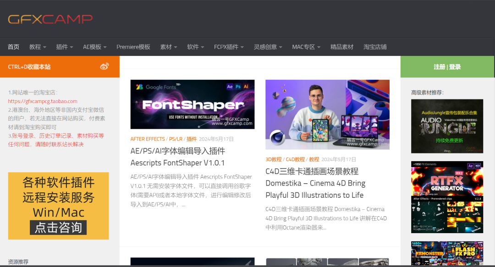Open the Weibo icon in orange bar

(104, 66)
